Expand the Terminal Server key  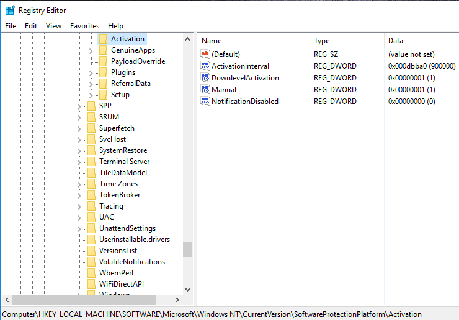click(79, 162)
